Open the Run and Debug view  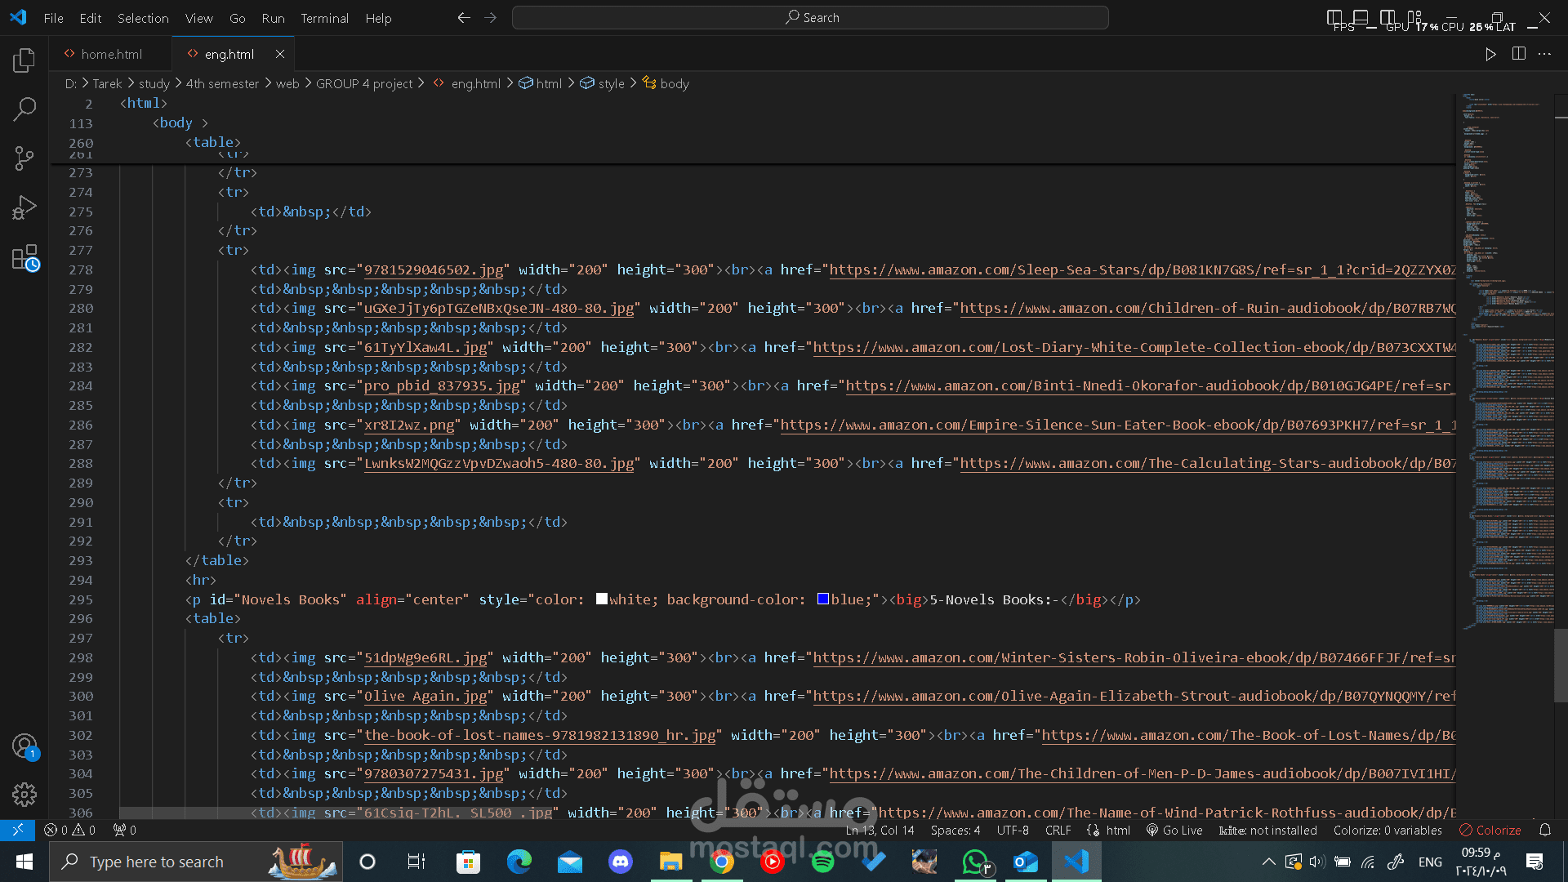coord(24,207)
